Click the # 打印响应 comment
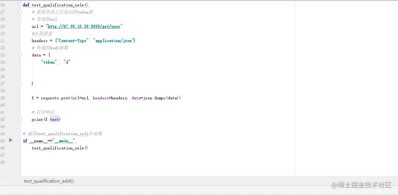This screenshot has width=398, height=195. [43, 112]
